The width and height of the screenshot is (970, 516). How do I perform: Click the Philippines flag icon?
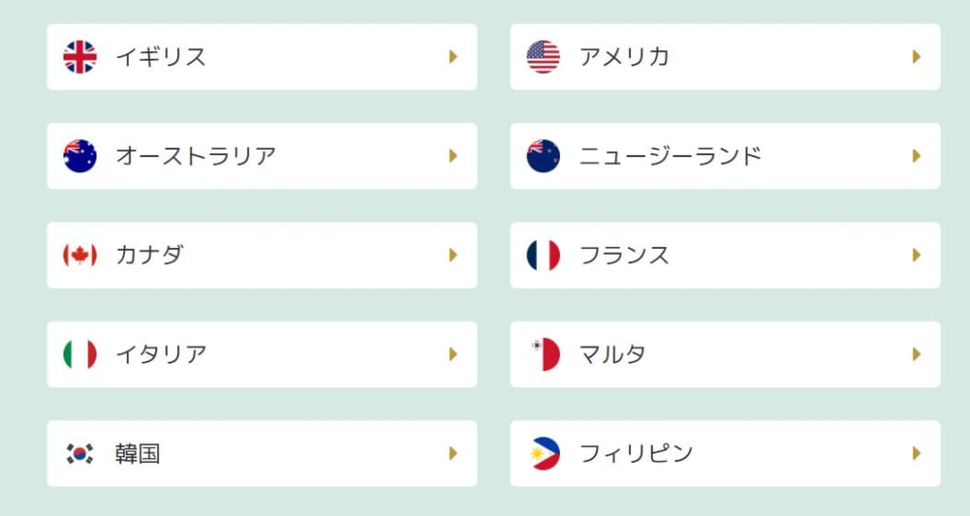click(543, 454)
